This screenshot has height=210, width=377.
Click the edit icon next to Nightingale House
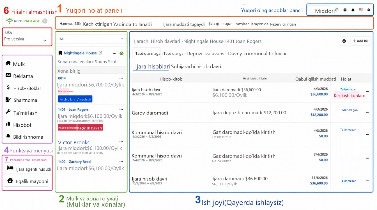point(100,53)
